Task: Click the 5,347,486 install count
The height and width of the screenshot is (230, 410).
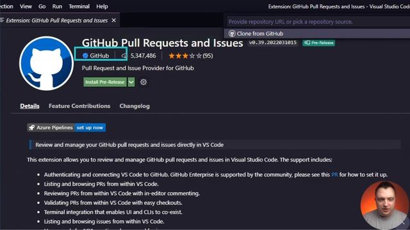Action: [143, 56]
